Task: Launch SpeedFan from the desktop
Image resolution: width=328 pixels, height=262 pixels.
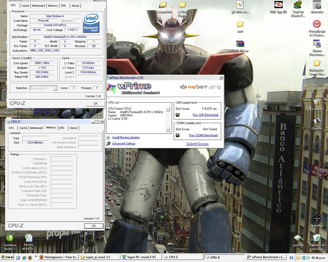Action: pyautogui.click(x=317, y=221)
